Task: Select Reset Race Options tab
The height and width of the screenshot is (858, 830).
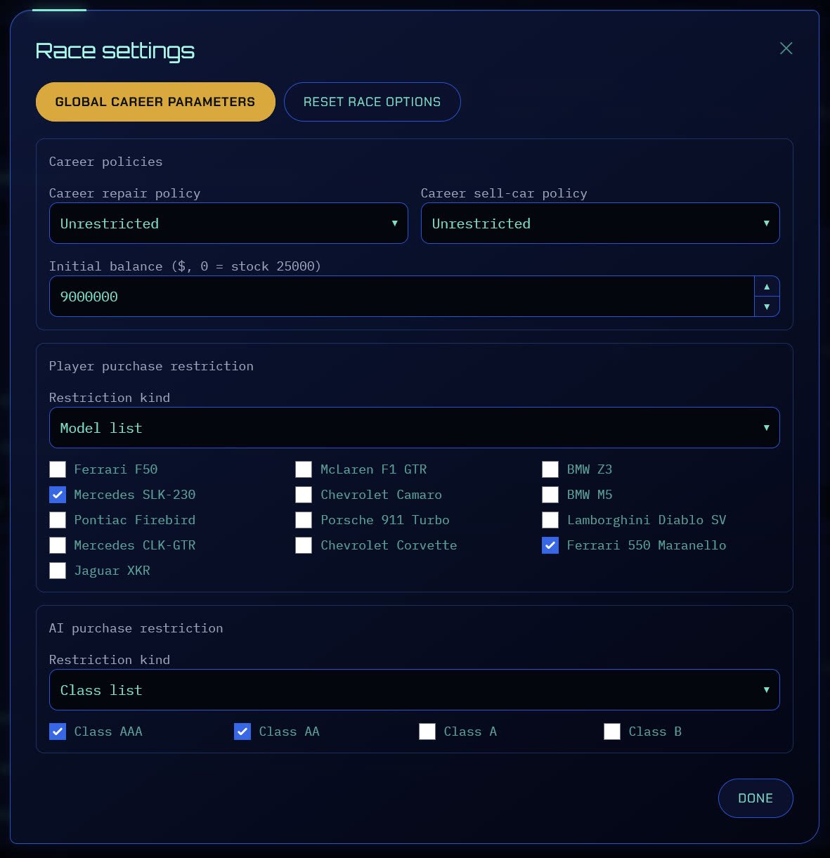Action: (x=372, y=102)
